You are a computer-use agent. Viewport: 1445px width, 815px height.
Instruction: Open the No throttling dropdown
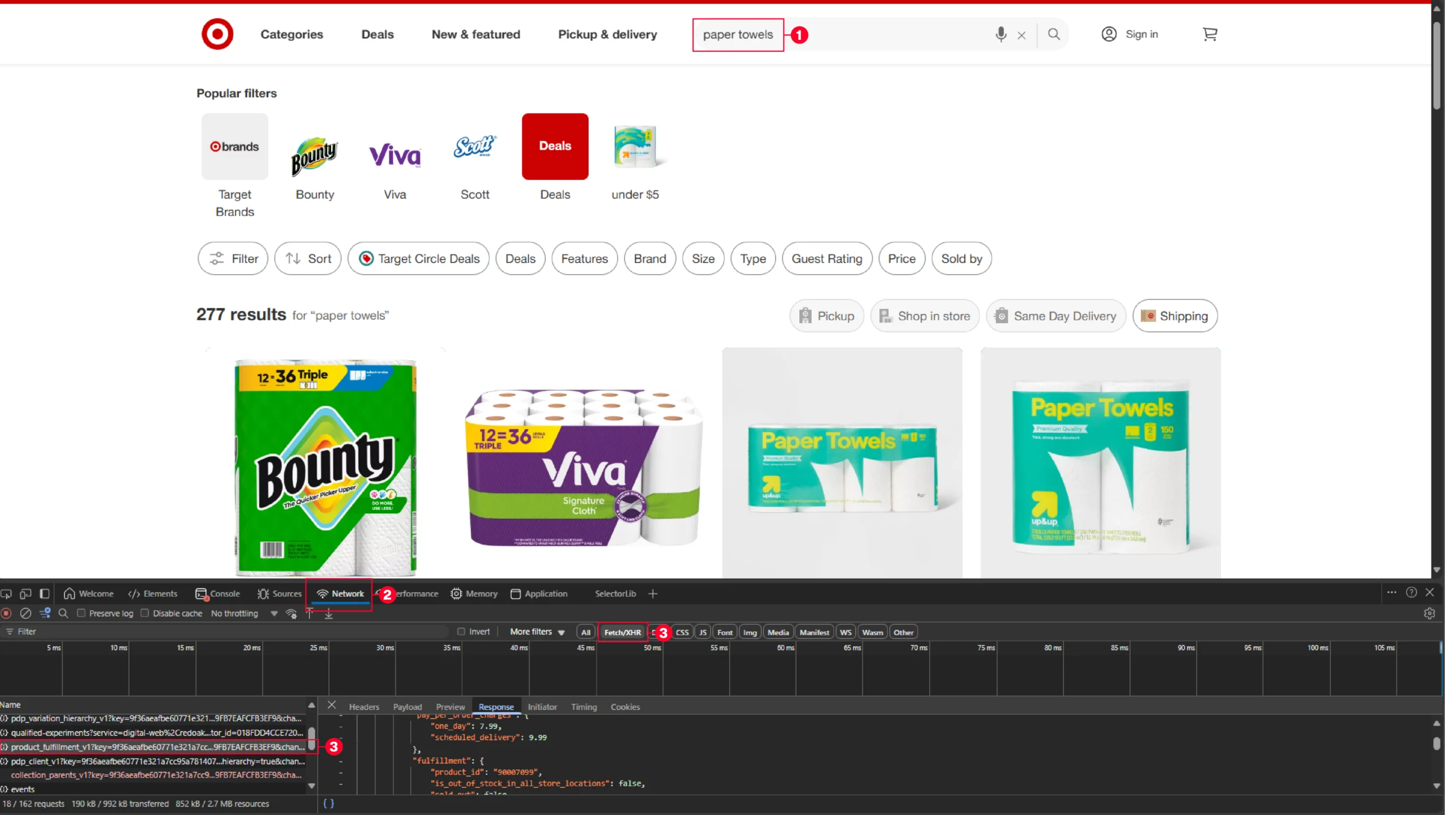coord(244,613)
